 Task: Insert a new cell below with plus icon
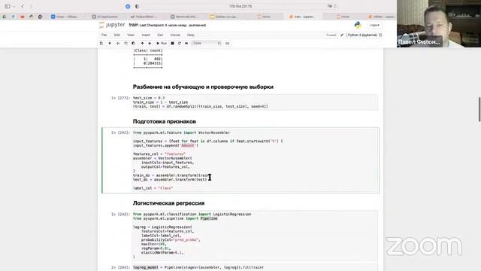110,44
